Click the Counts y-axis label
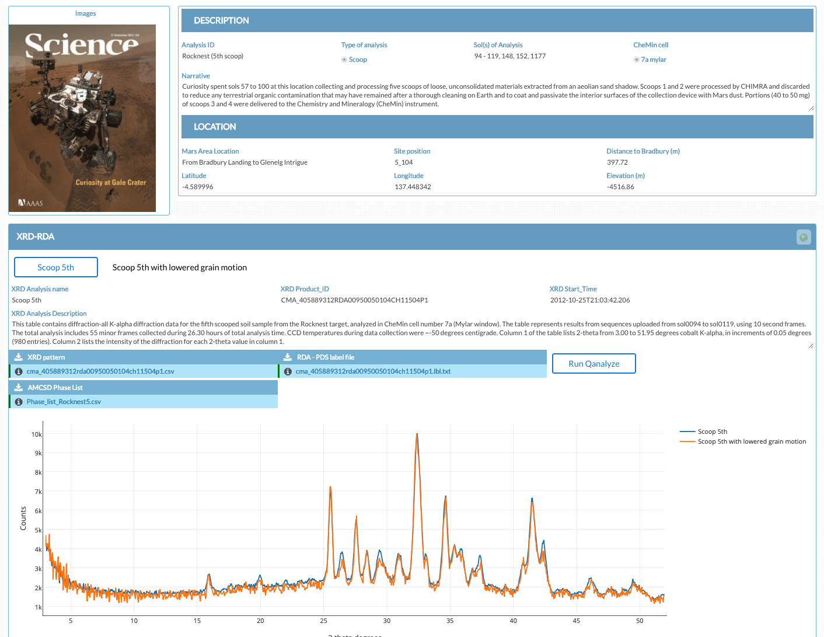This screenshot has height=637, width=824. pyautogui.click(x=23, y=518)
